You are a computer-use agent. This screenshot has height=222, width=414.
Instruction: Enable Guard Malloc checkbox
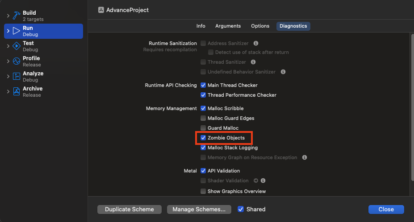(x=203, y=128)
